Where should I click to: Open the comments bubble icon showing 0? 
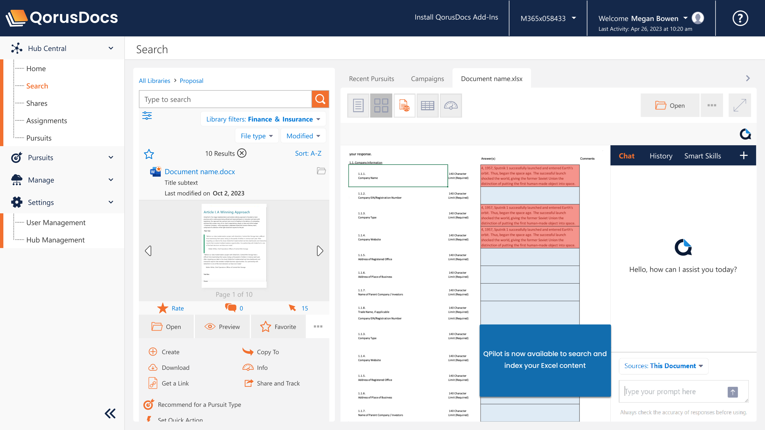(x=230, y=308)
